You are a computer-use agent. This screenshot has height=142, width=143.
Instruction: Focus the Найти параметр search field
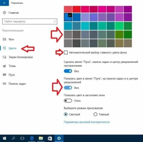(x=30, y=21)
